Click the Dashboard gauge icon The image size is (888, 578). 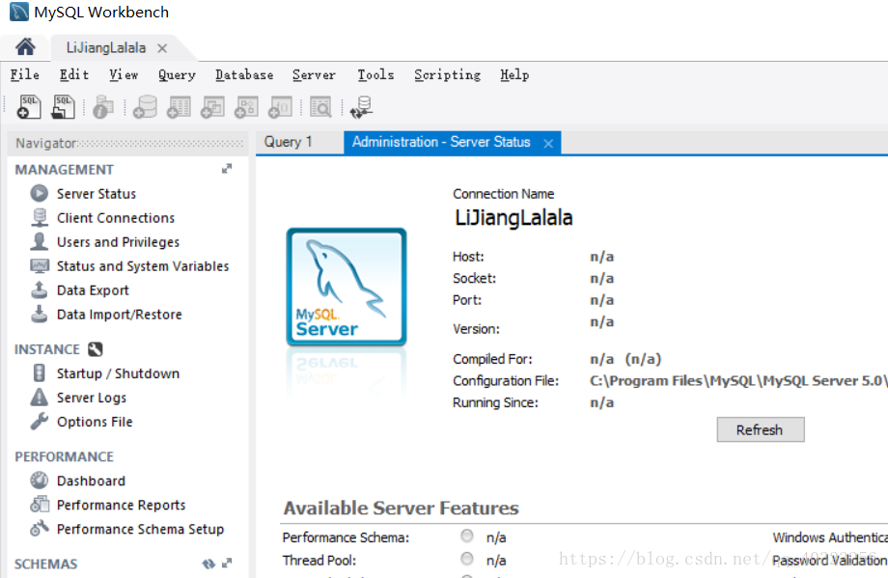[x=39, y=481]
